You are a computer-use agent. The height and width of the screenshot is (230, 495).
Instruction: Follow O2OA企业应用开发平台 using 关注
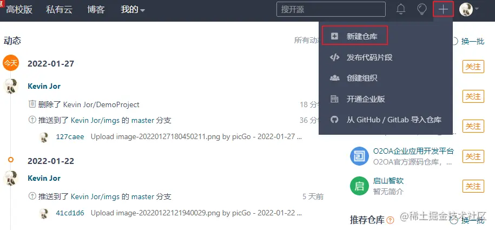(x=473, y=156)
